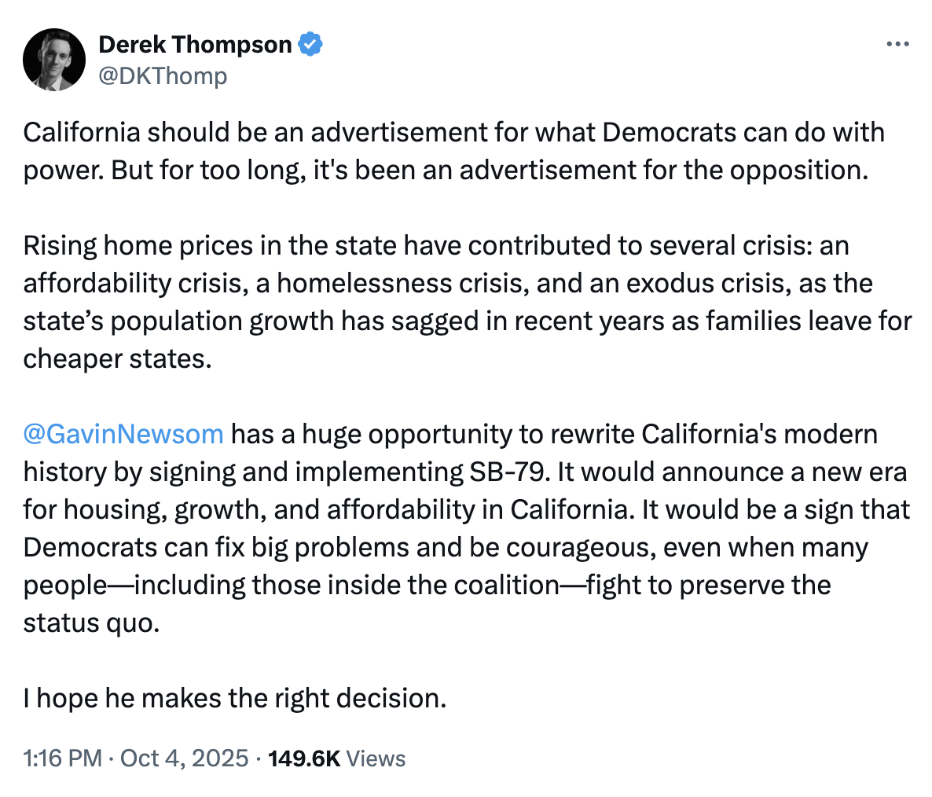Click the phrase "advertisement for the opposition"

click(664, 170)
